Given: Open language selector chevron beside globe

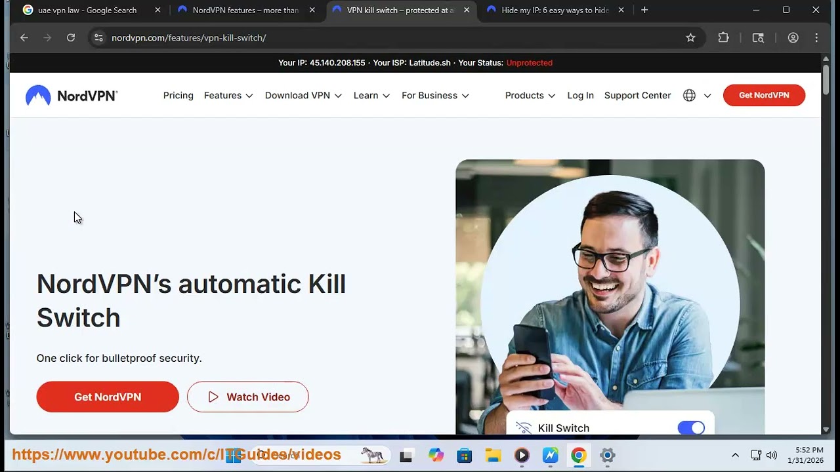Looking at the screenshot, I should tap(707, 96).
